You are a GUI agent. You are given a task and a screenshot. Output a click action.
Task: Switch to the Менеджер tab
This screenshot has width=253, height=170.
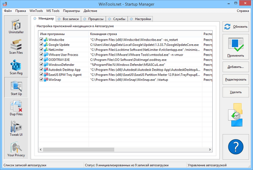[x=43, y=19]
